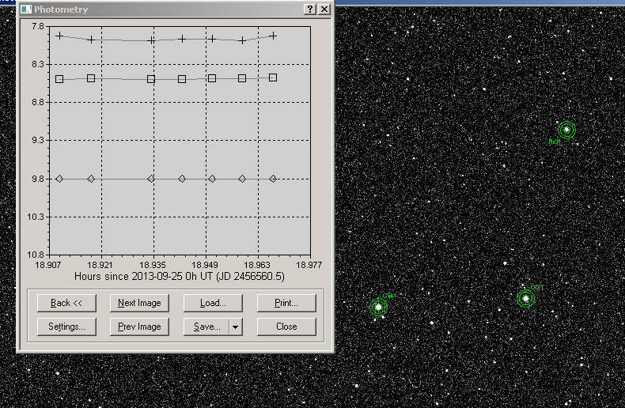The width and height of the screenshot is (625, 408).
Task: Expand the Save dropdown arrow
Action: tap(236, 327)
